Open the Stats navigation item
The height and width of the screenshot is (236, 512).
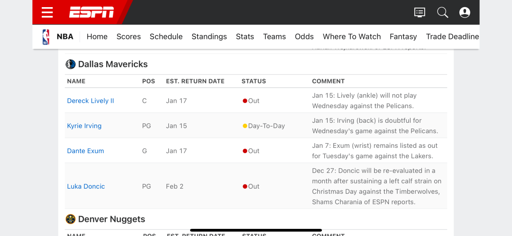[245, 36]
